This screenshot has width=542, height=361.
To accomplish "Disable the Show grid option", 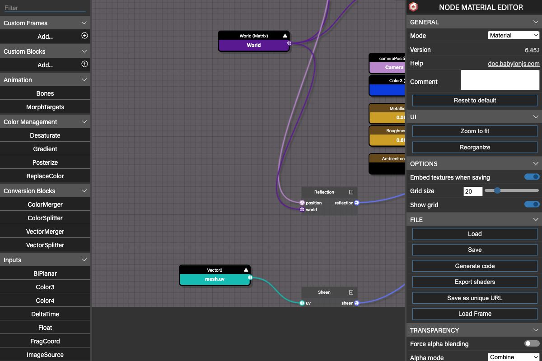I will (531, 204).
